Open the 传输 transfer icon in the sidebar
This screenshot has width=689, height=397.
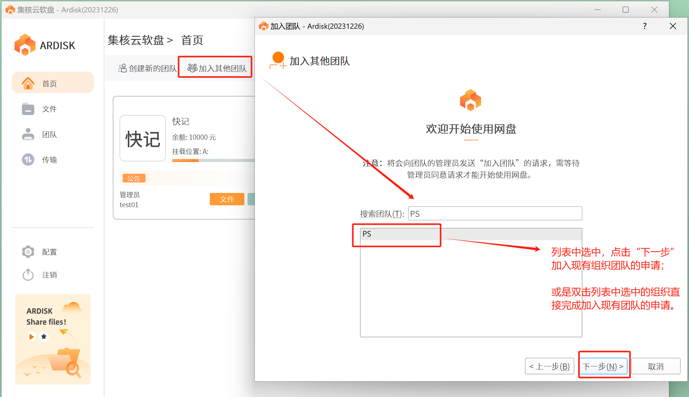tap(28, 160)
